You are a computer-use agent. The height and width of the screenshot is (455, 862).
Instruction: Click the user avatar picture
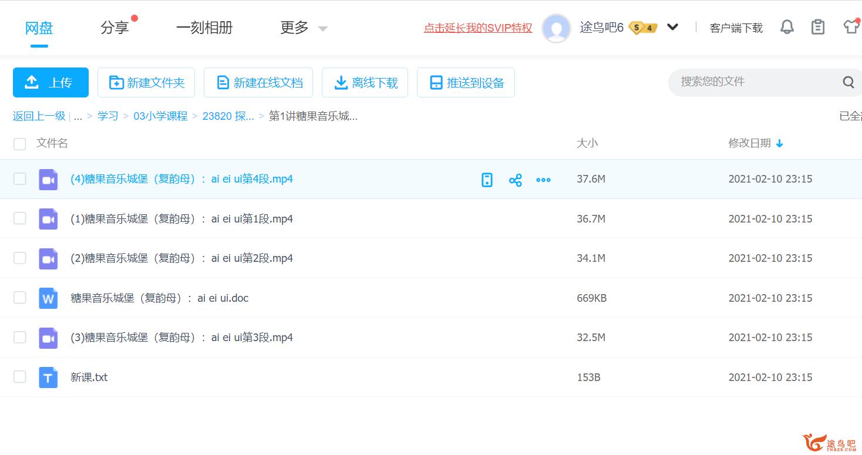556,28
